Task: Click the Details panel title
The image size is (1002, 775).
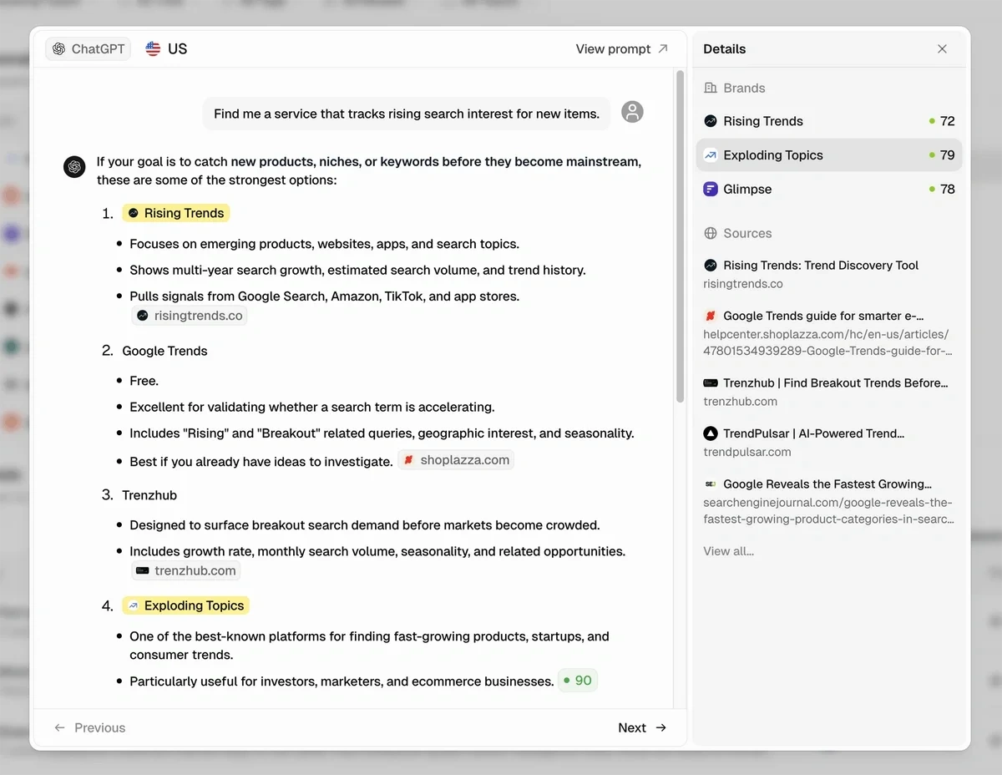Action: pos(725,49)
